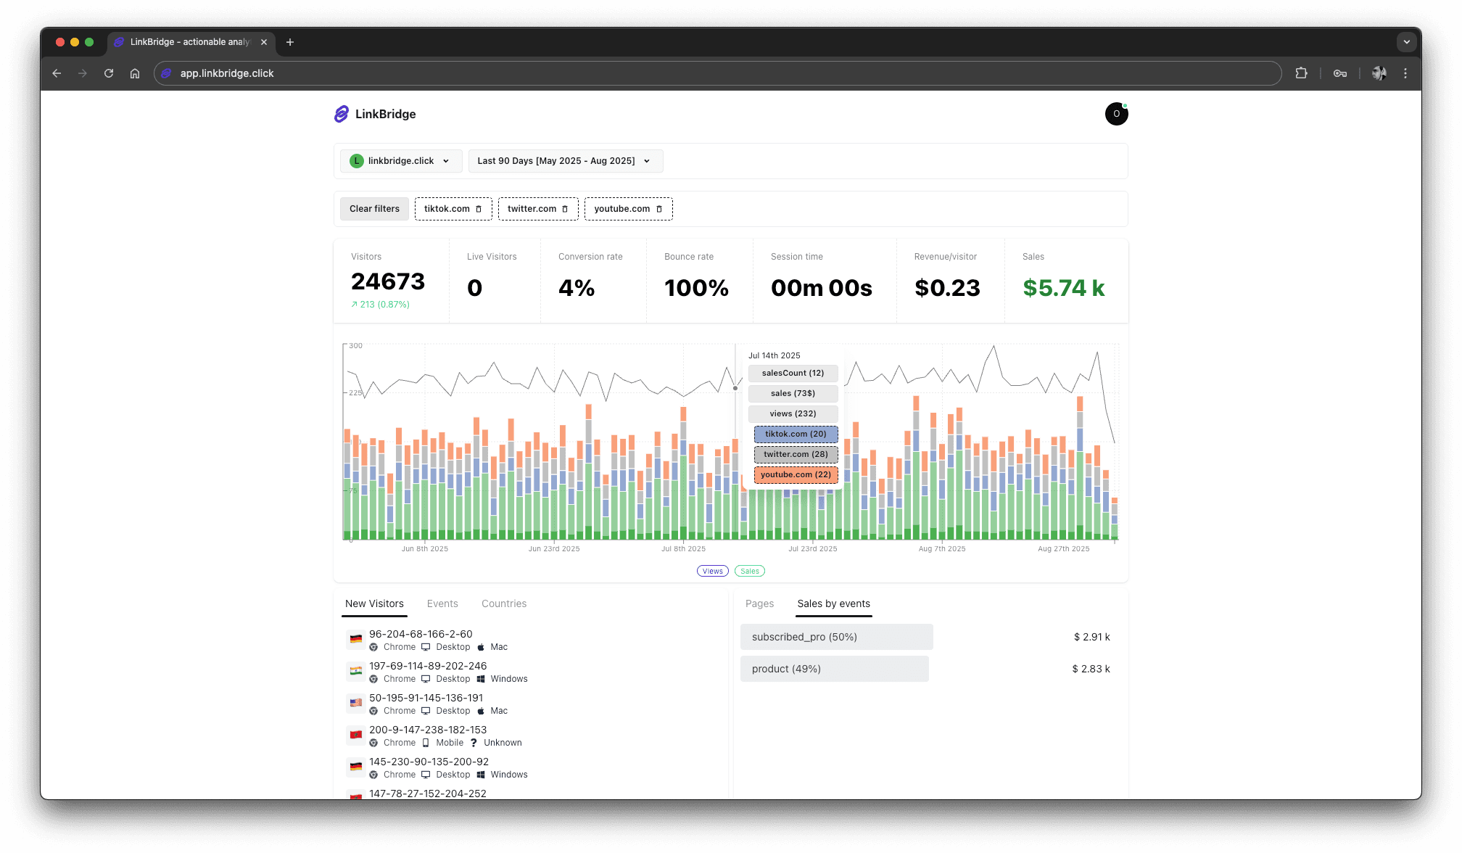
Task: Click the LinkBridge logo icon
Action: click(x=341, y=114)
